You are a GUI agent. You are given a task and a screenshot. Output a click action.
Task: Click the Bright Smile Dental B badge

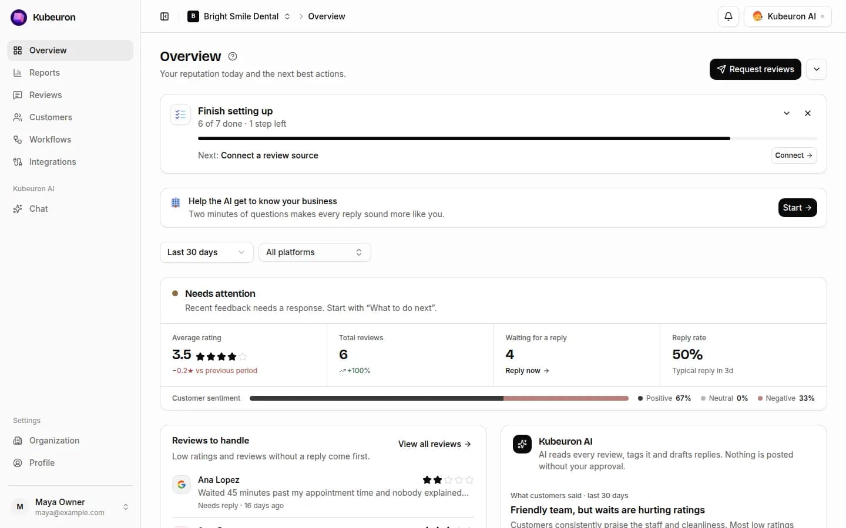click(193, 16)
